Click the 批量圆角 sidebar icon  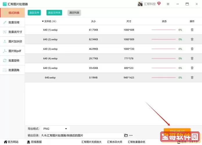tap(5, 70)
